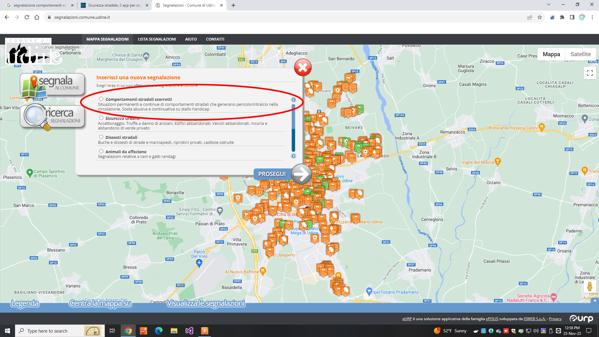599x337 pixels.
Task: Click the Ristorante Pizzeria Cellini marker
Action: click(542, 127)
